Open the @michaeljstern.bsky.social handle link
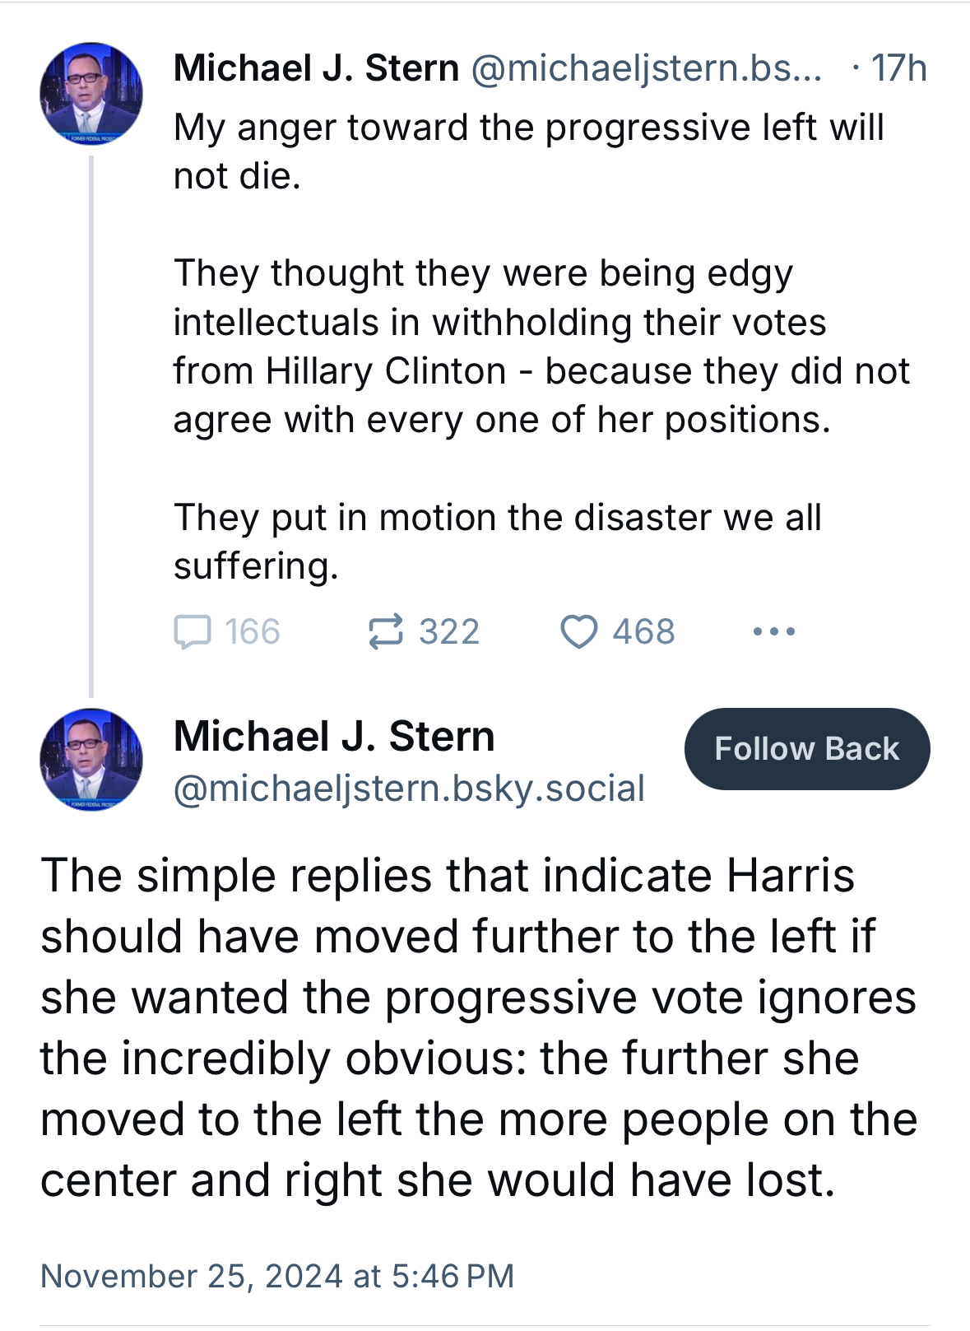This screenshot has height=1331, width=970. 409,789
